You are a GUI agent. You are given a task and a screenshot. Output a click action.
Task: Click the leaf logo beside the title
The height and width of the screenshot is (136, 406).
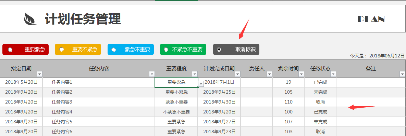tap(30, 19)
